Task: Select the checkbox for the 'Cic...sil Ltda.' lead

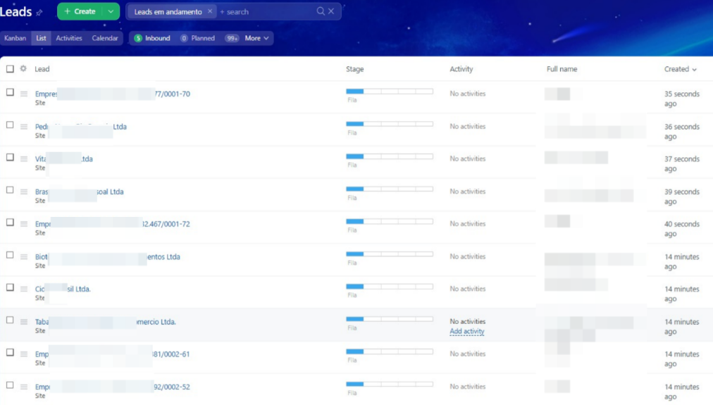Action: coord(10,287)
